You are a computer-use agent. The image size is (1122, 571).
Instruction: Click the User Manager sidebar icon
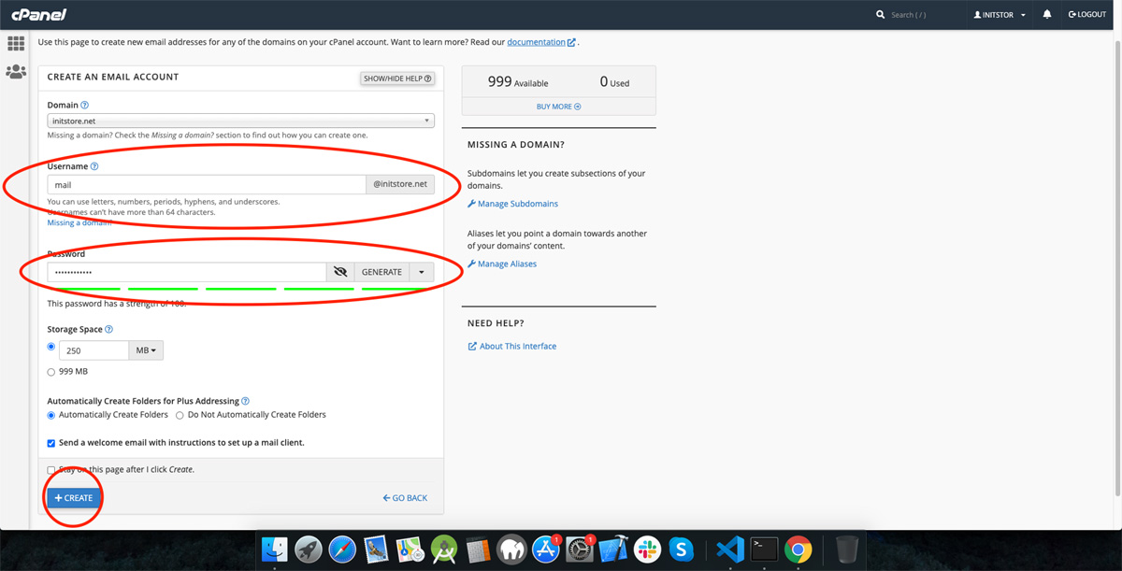16,72
